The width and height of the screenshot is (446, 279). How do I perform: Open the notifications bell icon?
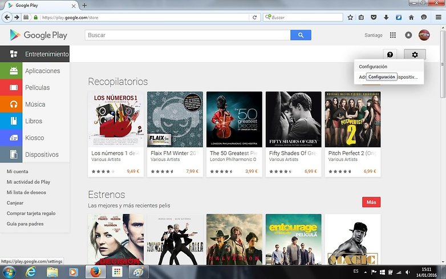pos(408,35)
